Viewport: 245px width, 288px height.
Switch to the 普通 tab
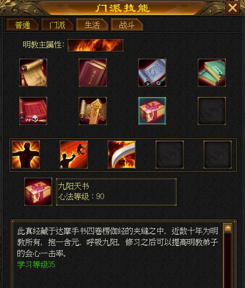[22, 25]
